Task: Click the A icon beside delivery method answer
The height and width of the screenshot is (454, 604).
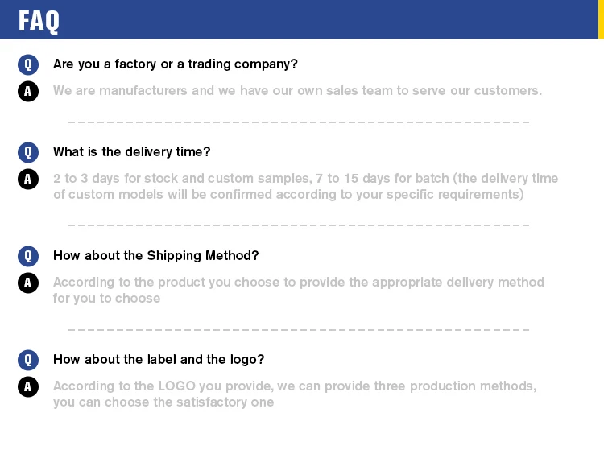Action: (x=28, y=283)
